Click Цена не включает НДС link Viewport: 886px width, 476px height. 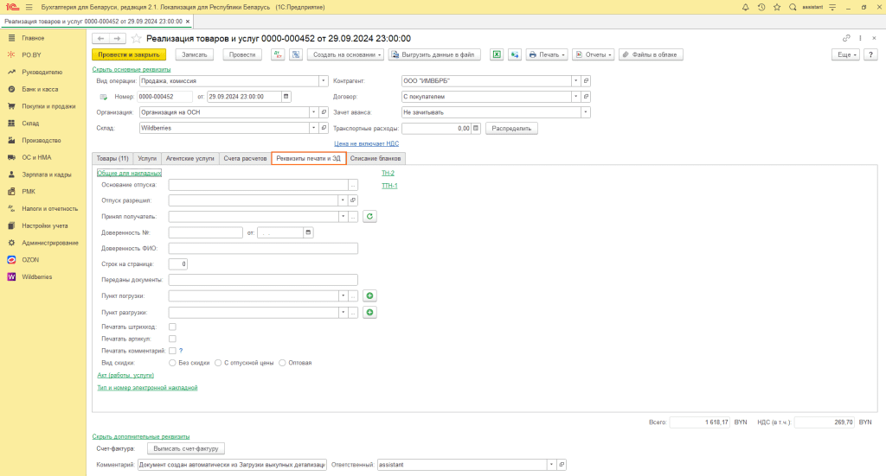(366, 143)
